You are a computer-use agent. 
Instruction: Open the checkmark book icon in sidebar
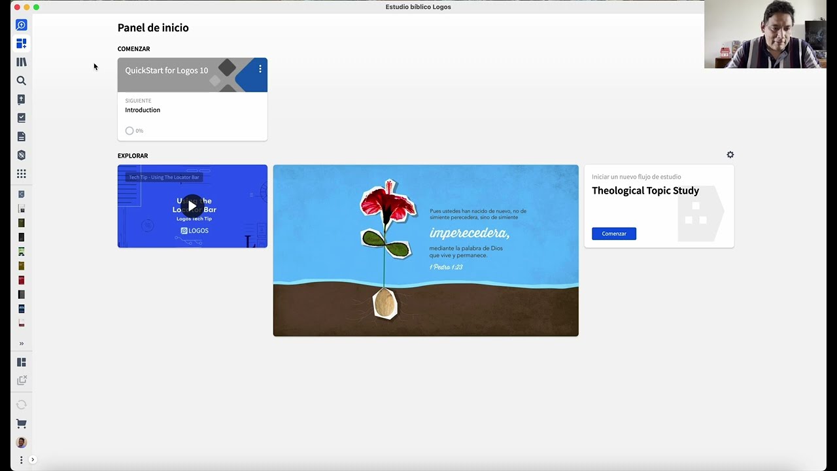click(x=22, y=118)
